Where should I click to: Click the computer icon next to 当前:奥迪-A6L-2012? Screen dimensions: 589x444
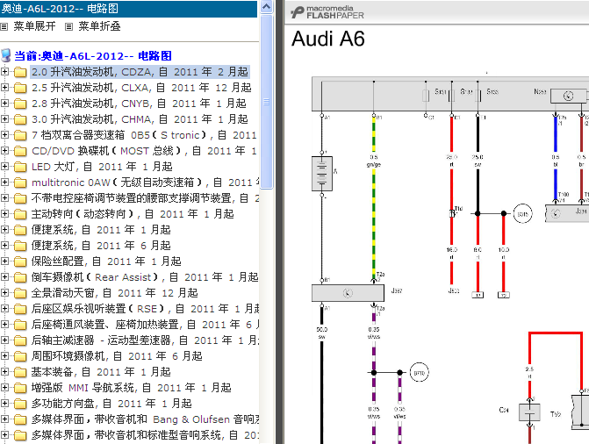point(6,55)
